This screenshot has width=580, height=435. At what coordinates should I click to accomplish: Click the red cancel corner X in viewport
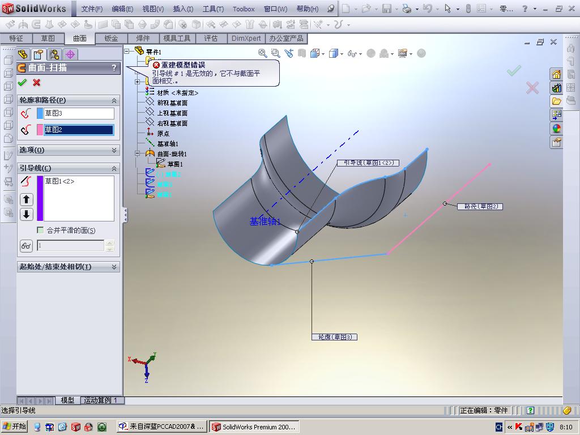[x=532, y=88]
